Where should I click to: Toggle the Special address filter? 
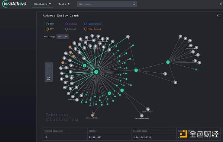(86, 24)
